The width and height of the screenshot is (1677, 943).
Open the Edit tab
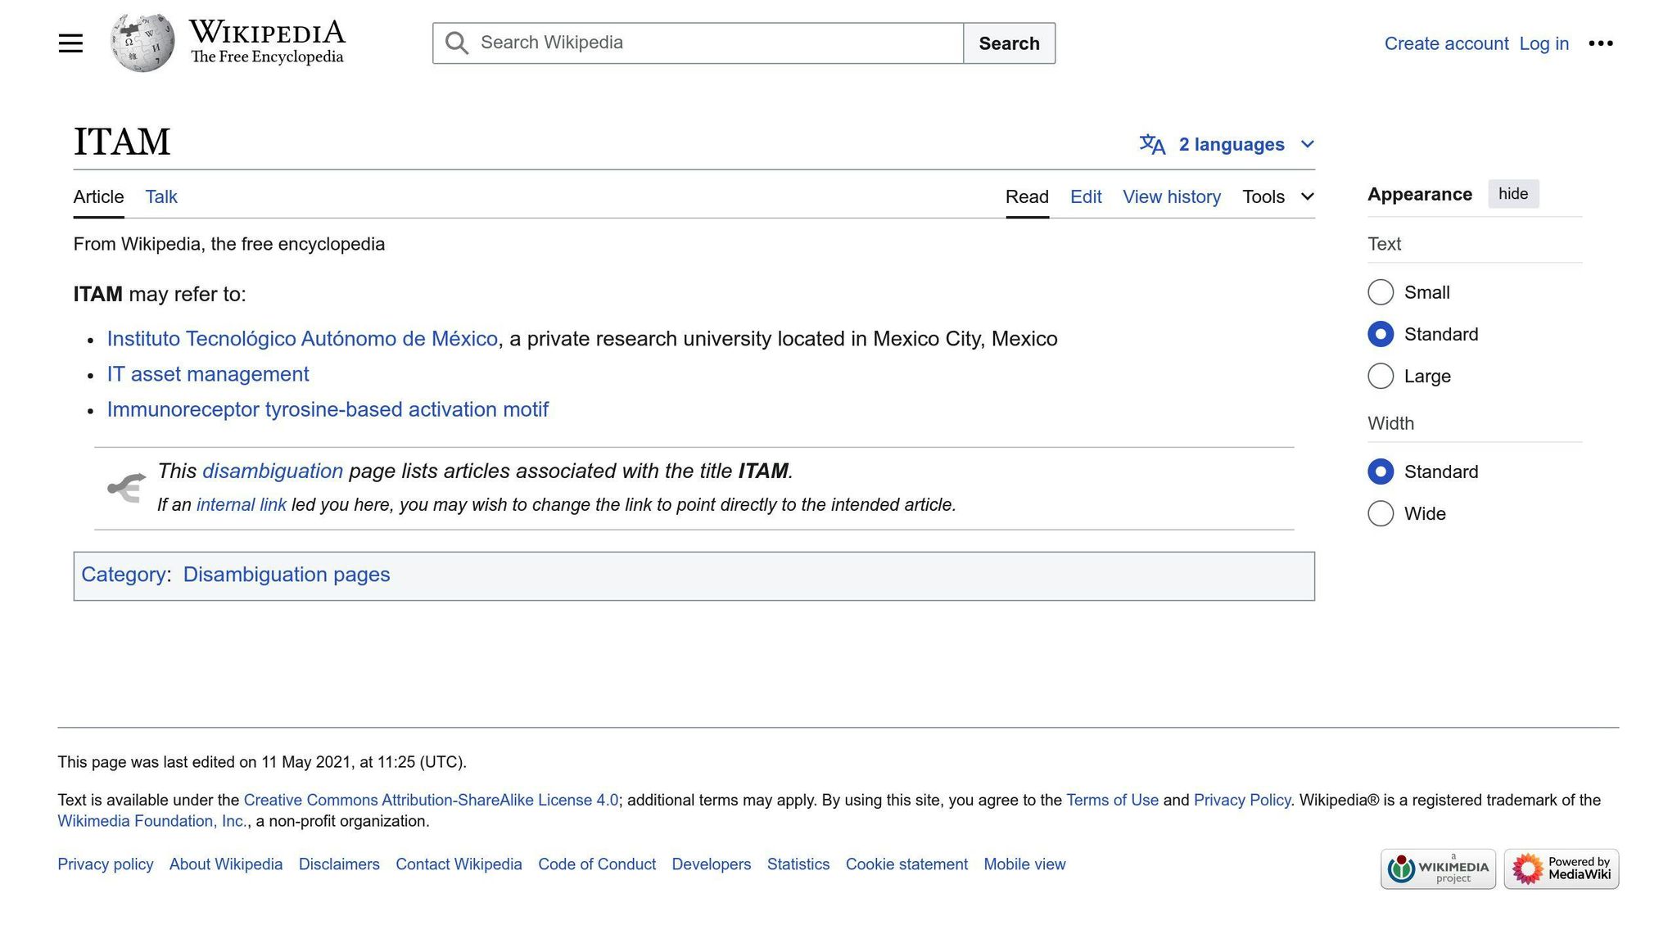pyautogui.click(x=1086, y=196)
